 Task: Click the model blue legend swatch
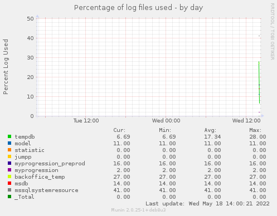[9, 143]
